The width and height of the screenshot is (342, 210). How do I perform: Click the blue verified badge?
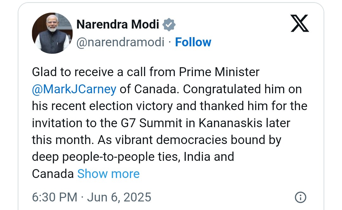pos(169,24)
